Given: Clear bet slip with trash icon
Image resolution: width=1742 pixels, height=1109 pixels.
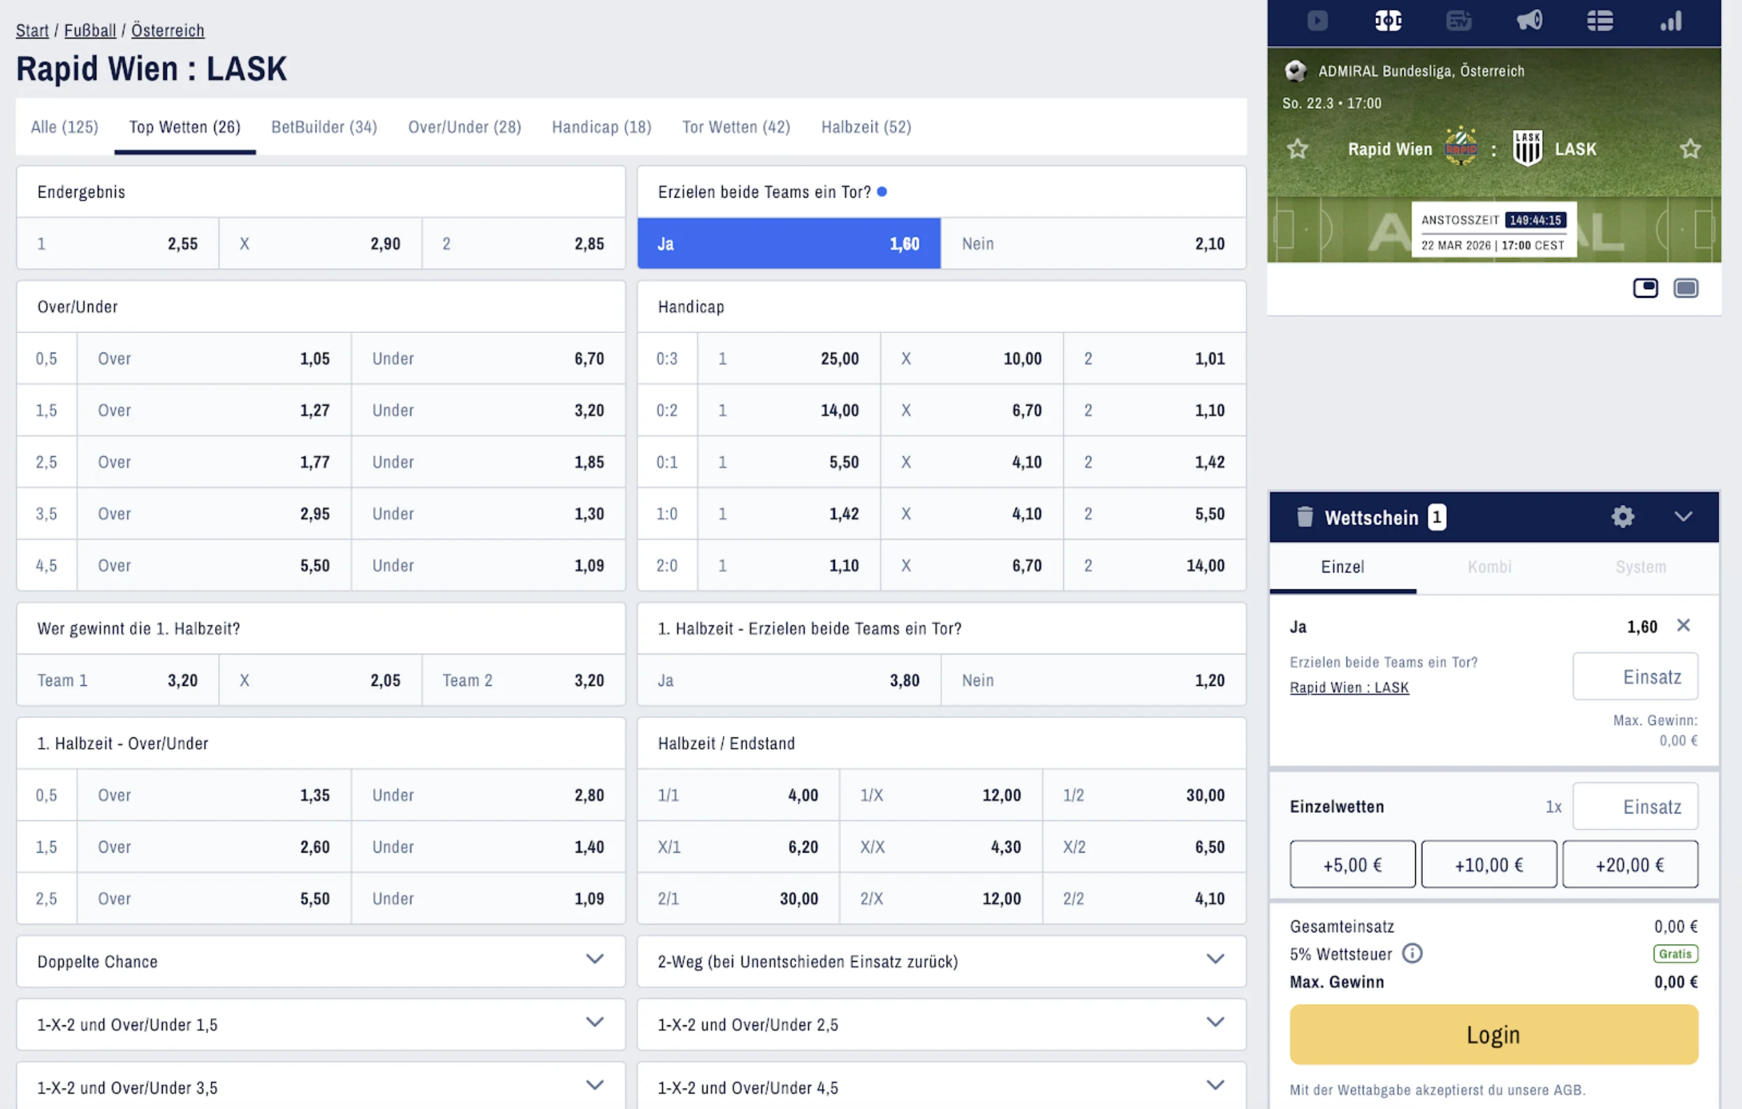Looking at the screenshot, I should (x=1304, y=517).
